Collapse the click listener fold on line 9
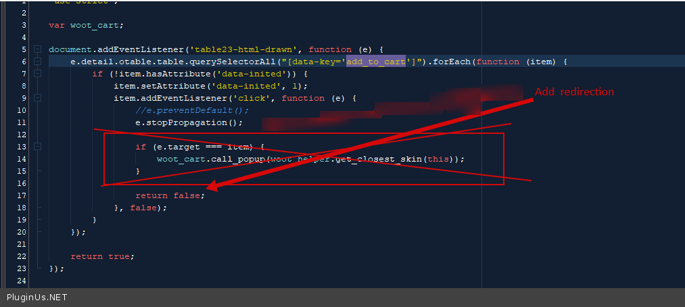Screen dimensions: 685x307 [37, 98]
